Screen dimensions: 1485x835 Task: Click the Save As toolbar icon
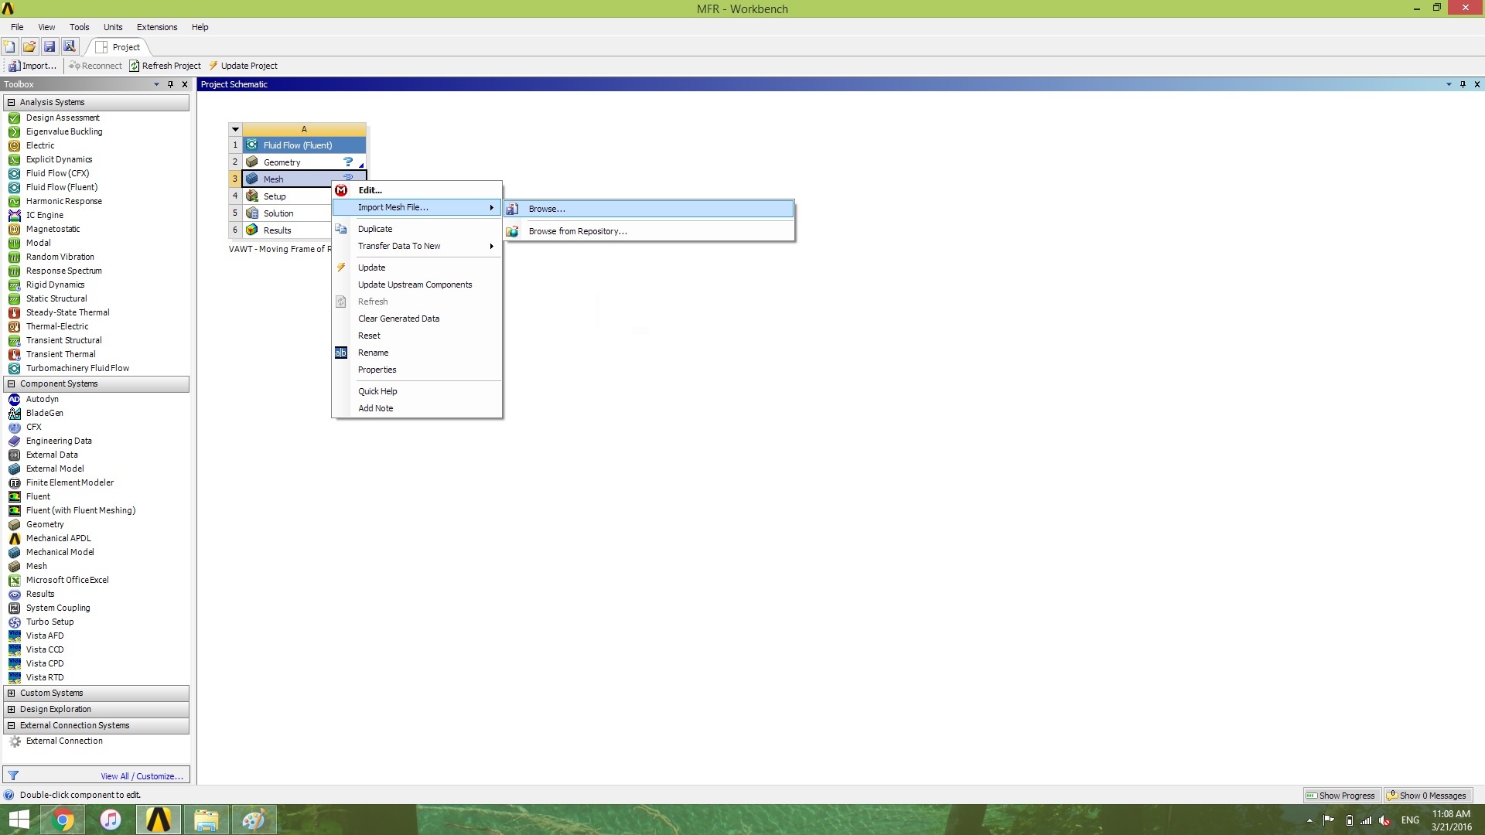70,46
